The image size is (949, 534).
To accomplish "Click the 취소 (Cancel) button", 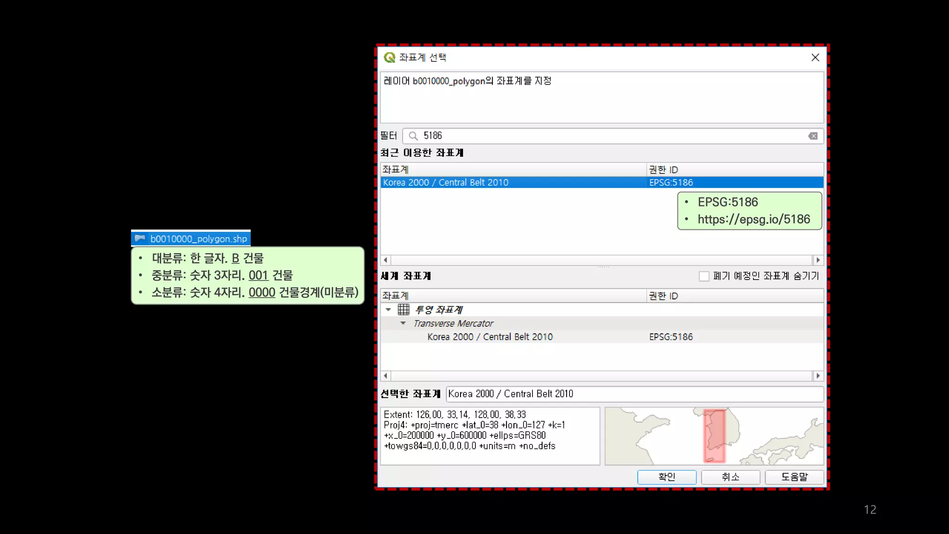I will click(x=730, y=477).
